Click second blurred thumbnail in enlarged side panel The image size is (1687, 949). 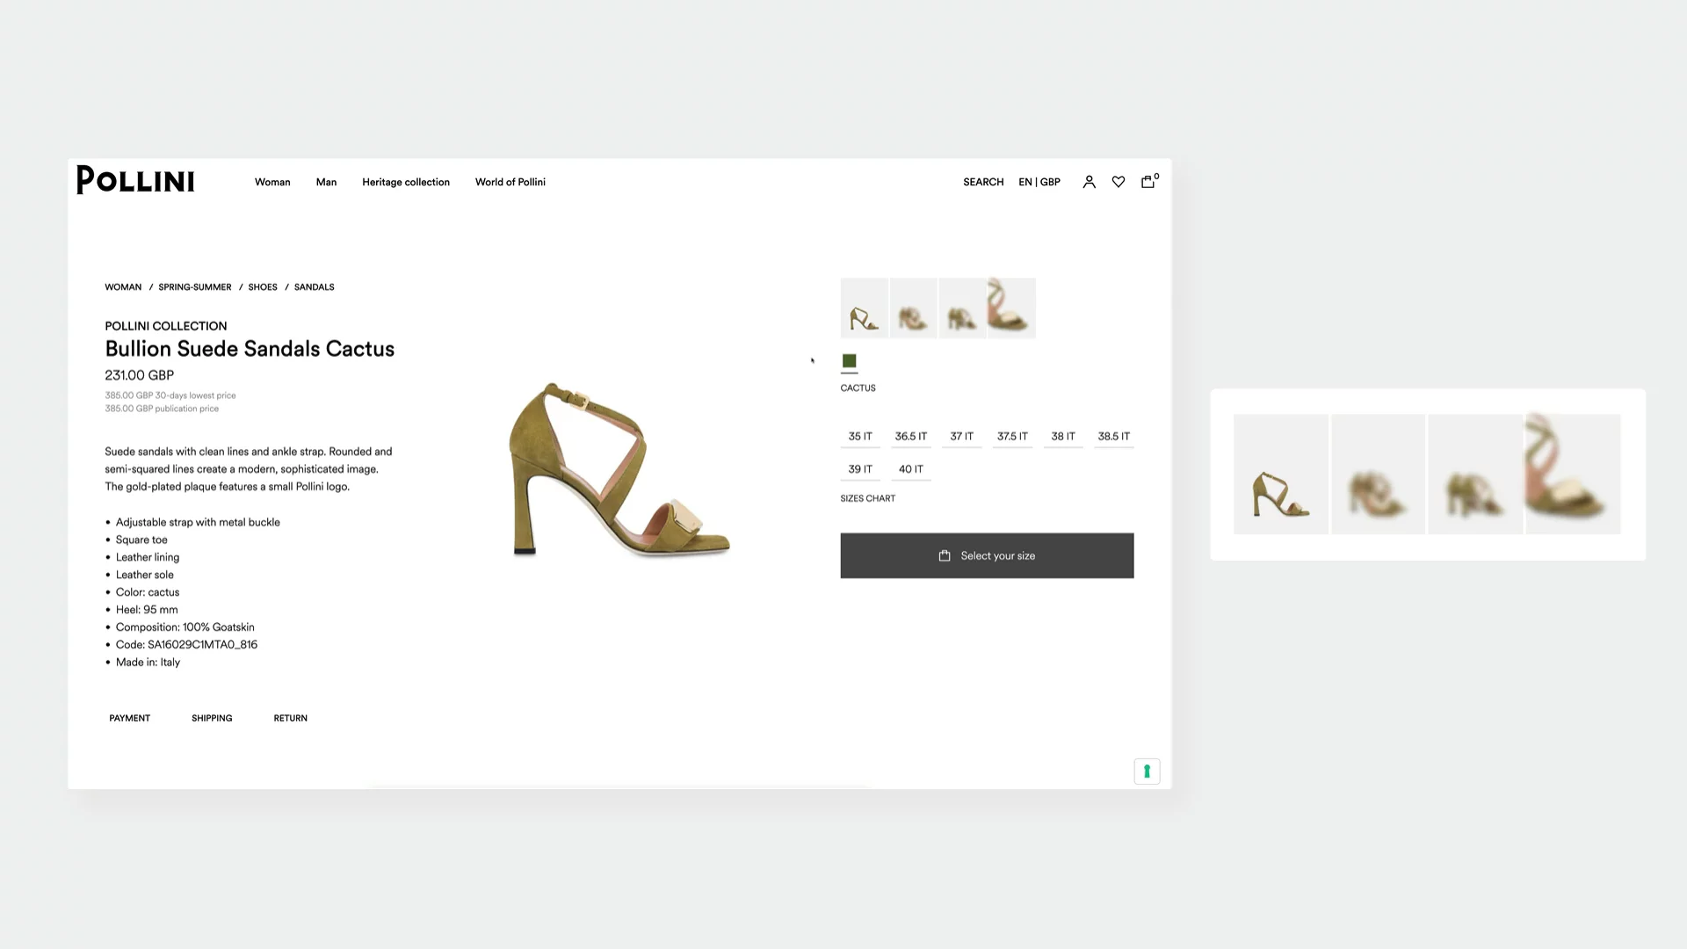pos(1379,474)
